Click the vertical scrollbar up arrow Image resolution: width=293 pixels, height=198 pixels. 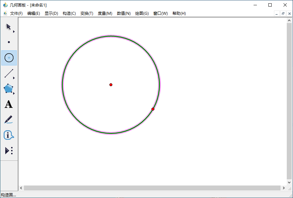[289, 20]
